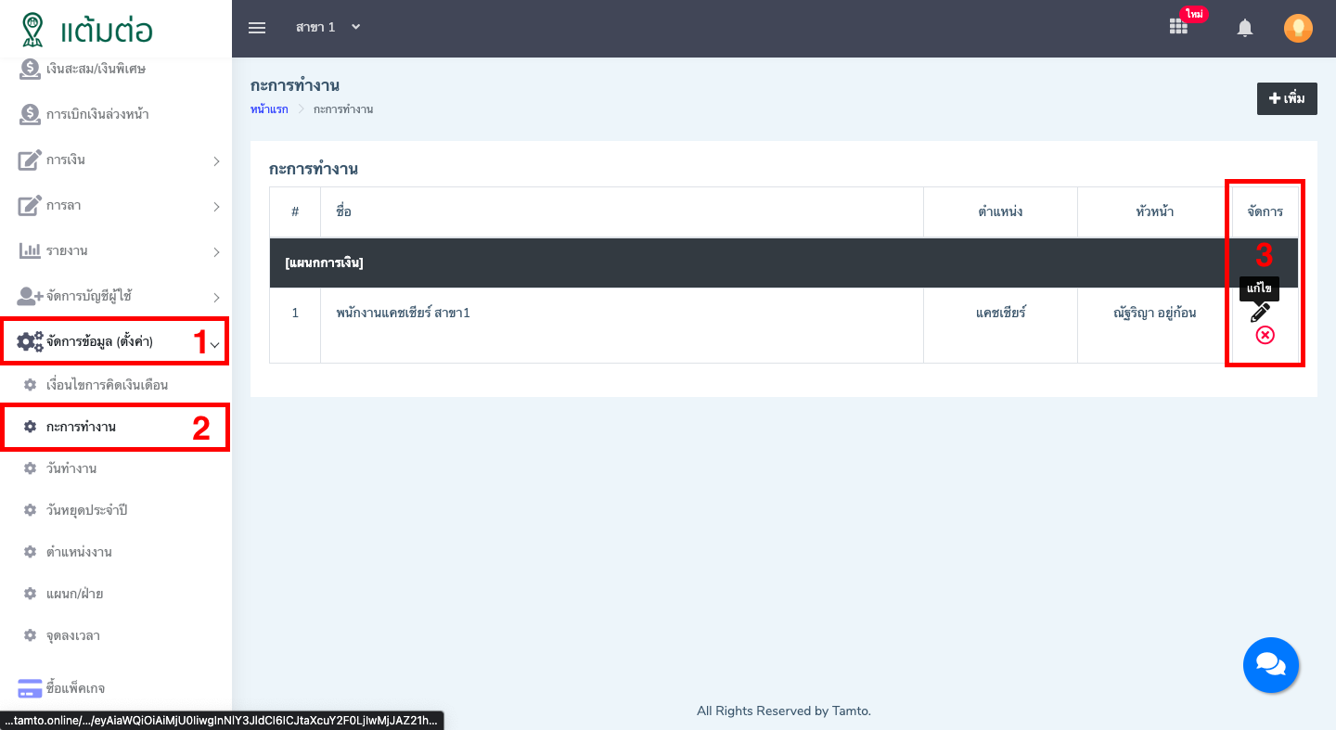The width and height of the screenshot is (1336, 730).
Task: Open the สาขา 1 branch dropdown
Action: pos(328,28)
